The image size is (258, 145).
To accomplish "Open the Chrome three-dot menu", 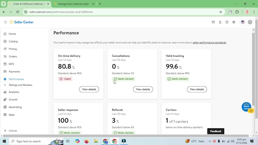I will coord(254,12).
